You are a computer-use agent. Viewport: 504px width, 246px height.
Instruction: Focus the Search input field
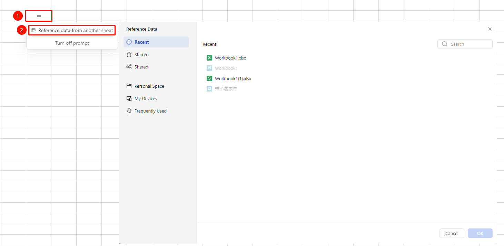coord(465,44)
